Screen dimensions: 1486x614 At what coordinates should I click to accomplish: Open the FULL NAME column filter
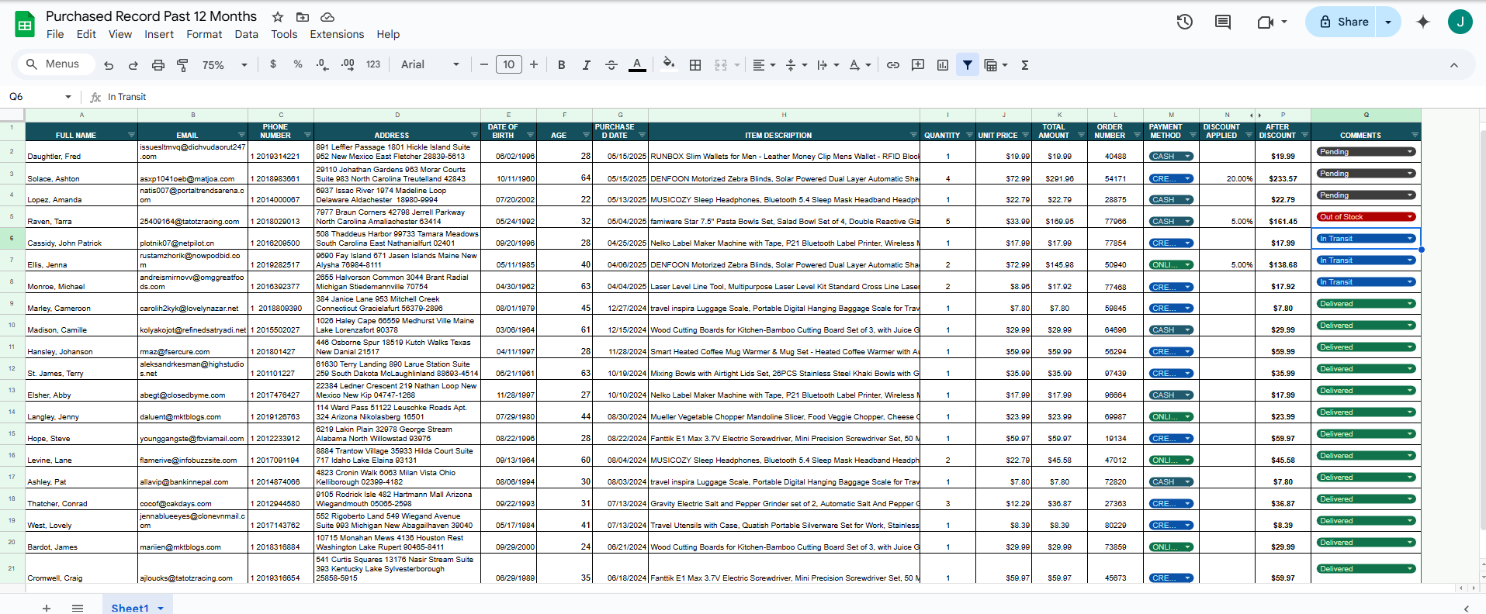tap(131, 135)
